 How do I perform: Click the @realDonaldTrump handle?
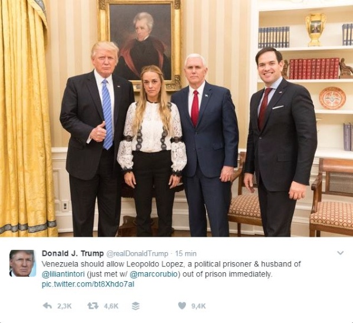(137, 254)
